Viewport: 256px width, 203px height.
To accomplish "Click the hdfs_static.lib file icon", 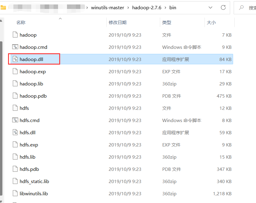I will (15, 181).
